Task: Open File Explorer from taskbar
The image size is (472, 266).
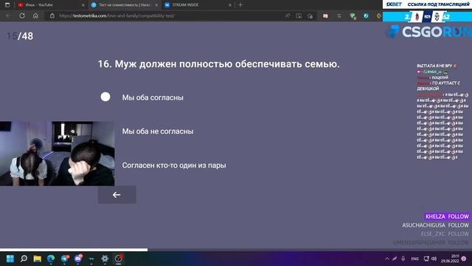Action: tap(38, 259)
